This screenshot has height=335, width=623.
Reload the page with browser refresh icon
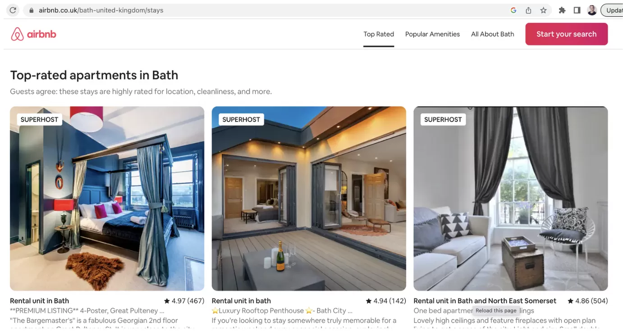click(13, 10)
